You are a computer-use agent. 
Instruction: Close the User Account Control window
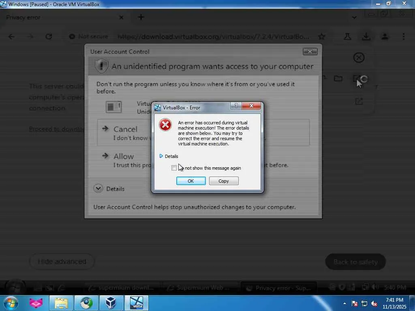pos(310,51)
